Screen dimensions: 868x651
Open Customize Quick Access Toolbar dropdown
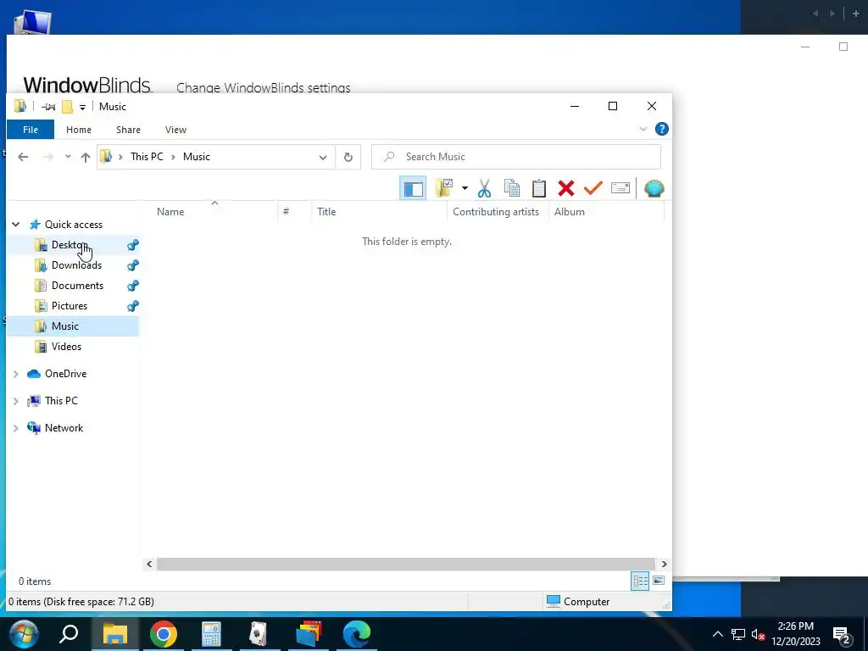pos(82,108)
